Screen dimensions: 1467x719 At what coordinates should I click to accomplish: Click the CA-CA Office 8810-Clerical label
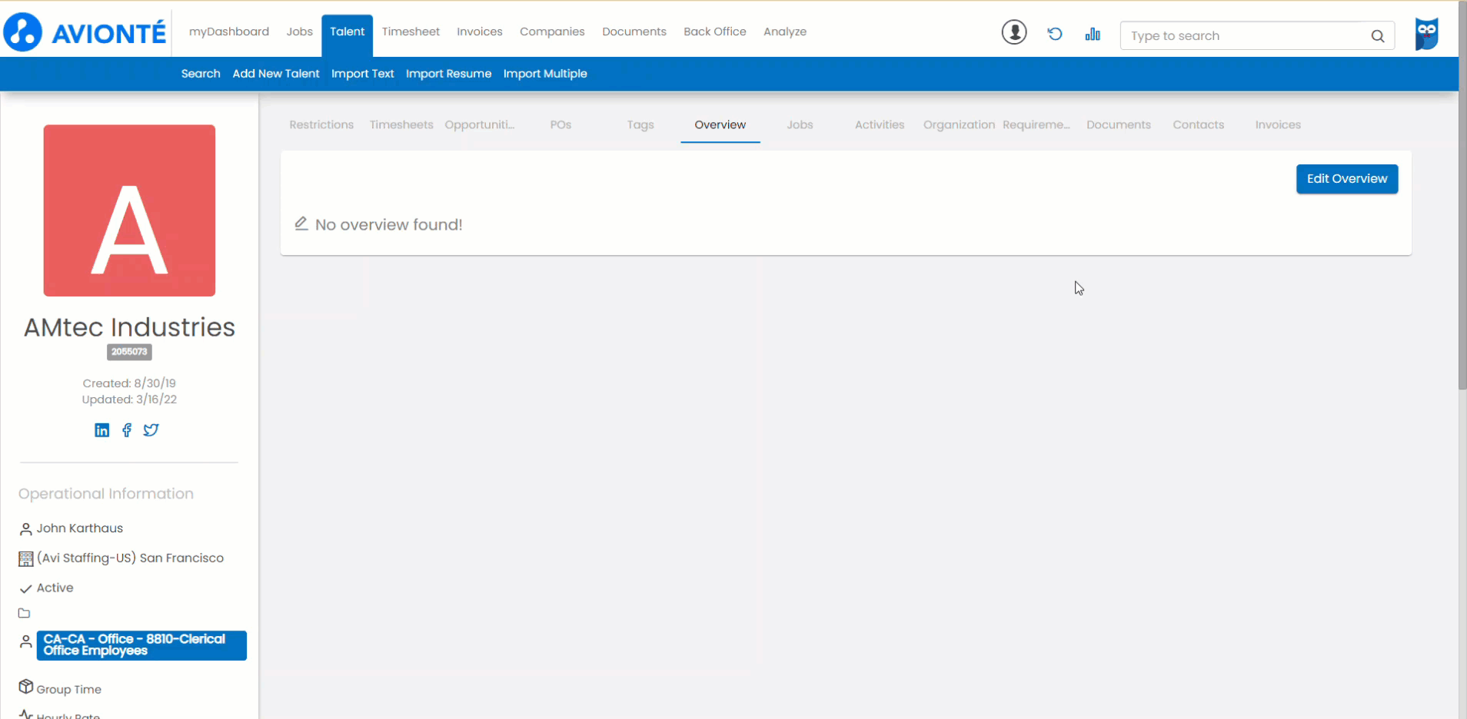tap(141, 645)
